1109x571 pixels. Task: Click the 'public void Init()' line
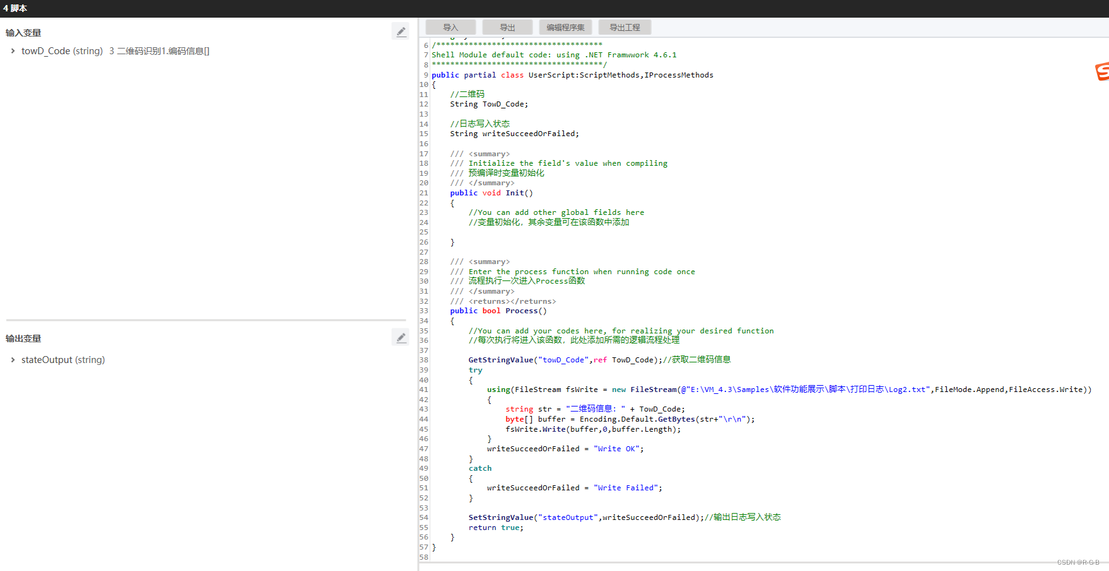(x=491, y=193)
